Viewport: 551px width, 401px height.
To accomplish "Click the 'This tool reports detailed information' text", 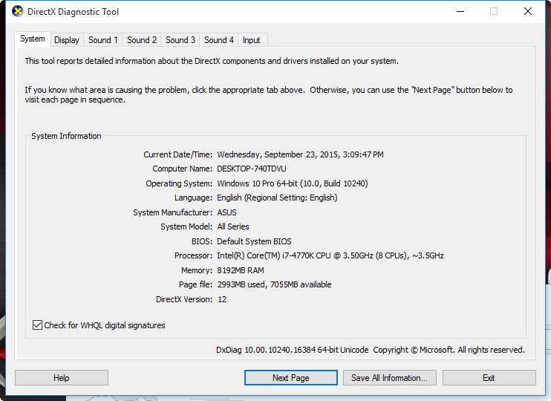I will click(x=212, y=61).
